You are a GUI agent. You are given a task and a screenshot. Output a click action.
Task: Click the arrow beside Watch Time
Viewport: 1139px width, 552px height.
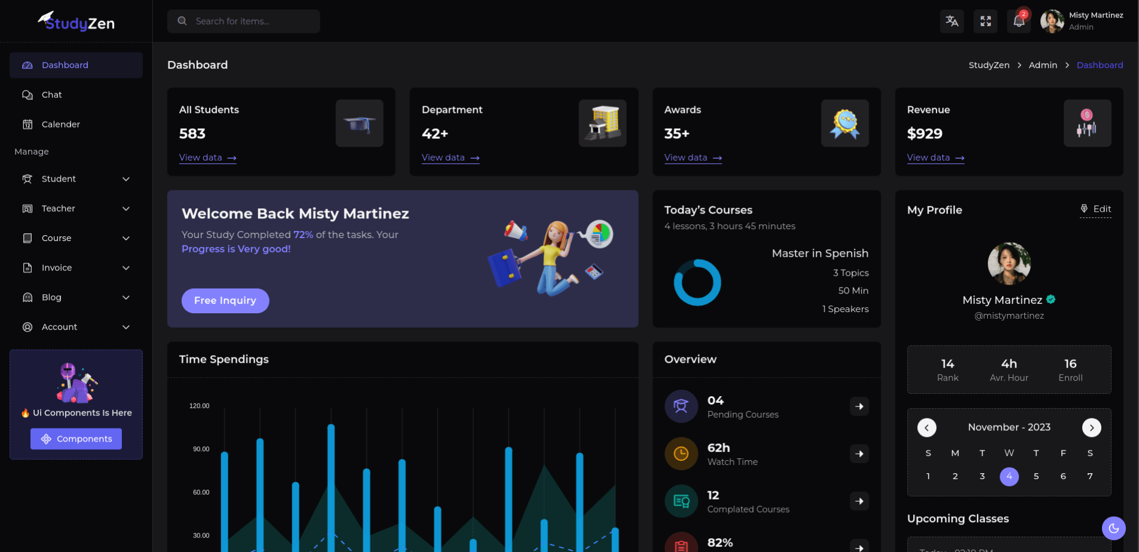[x=859, y=454]
